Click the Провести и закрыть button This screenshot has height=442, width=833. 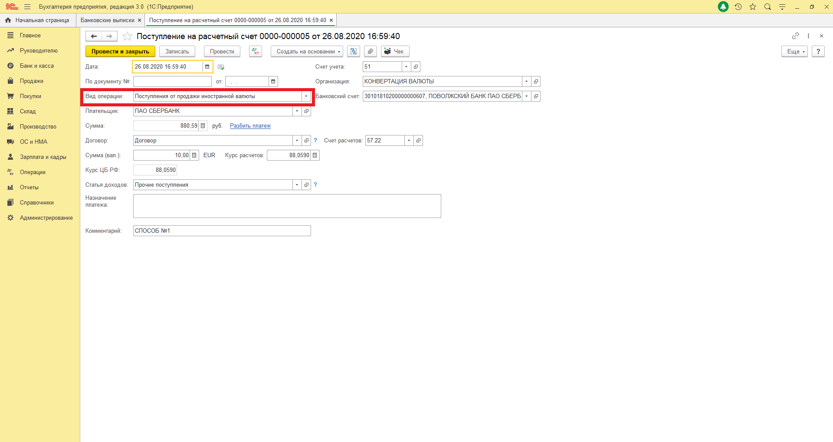[120, 51]
